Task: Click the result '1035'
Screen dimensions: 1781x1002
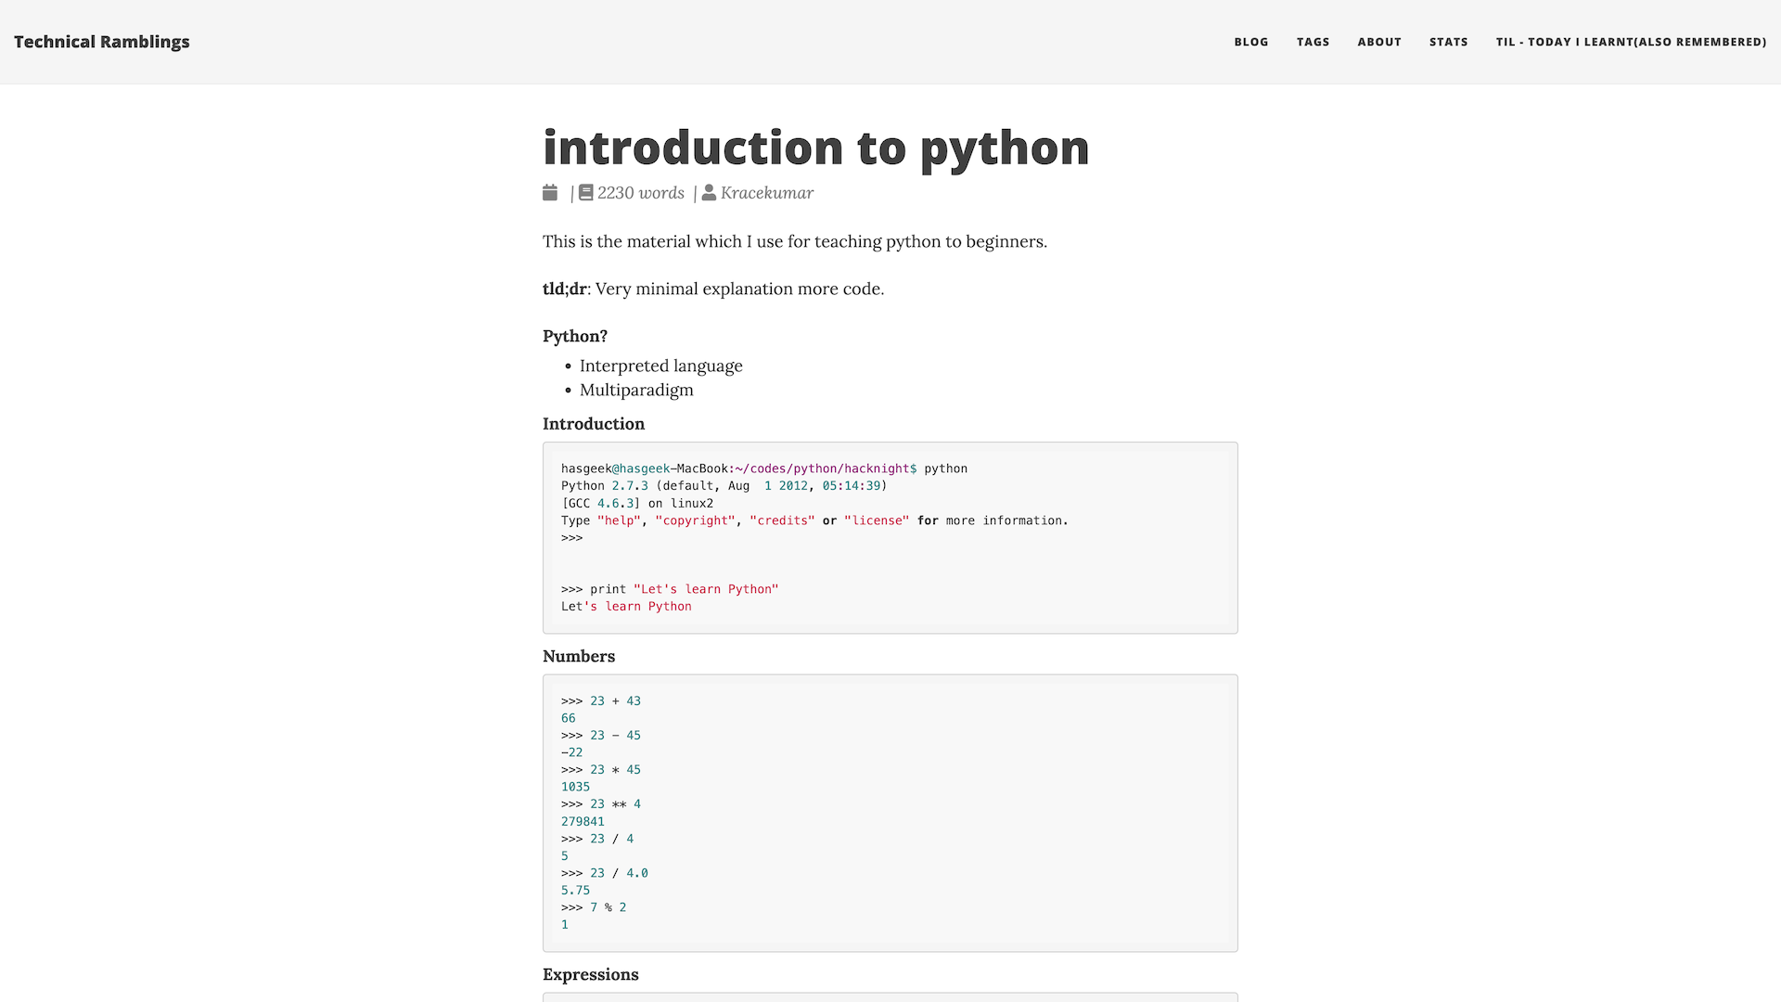Action: pyautogui.click(x=575, y=787)
